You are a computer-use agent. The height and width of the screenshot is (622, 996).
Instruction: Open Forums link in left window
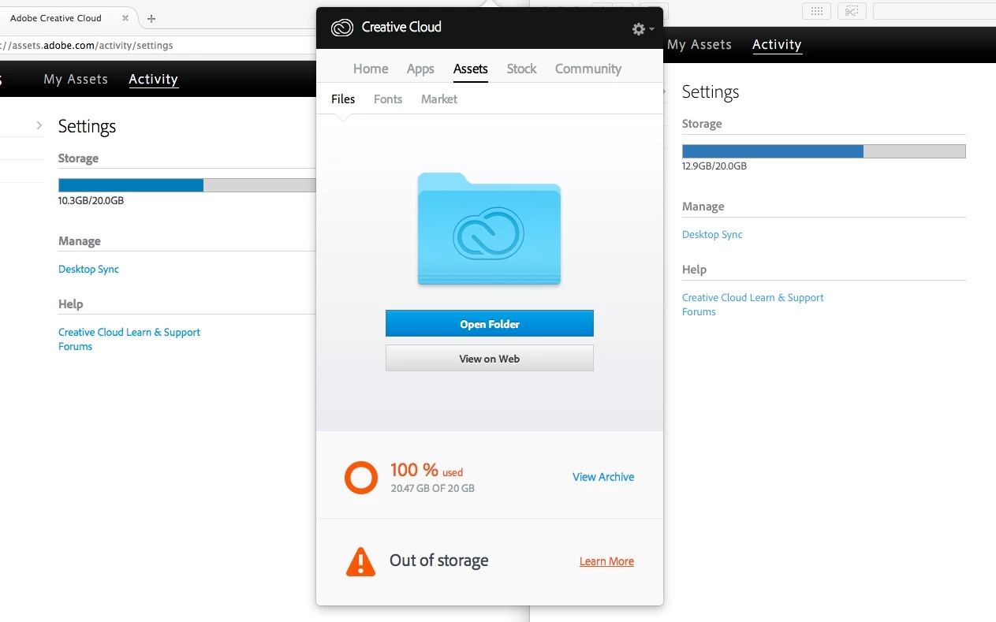75,347
